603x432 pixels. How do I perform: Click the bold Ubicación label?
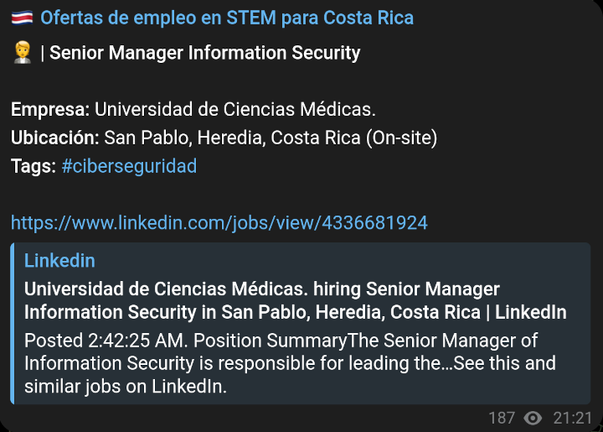[55, 138]
